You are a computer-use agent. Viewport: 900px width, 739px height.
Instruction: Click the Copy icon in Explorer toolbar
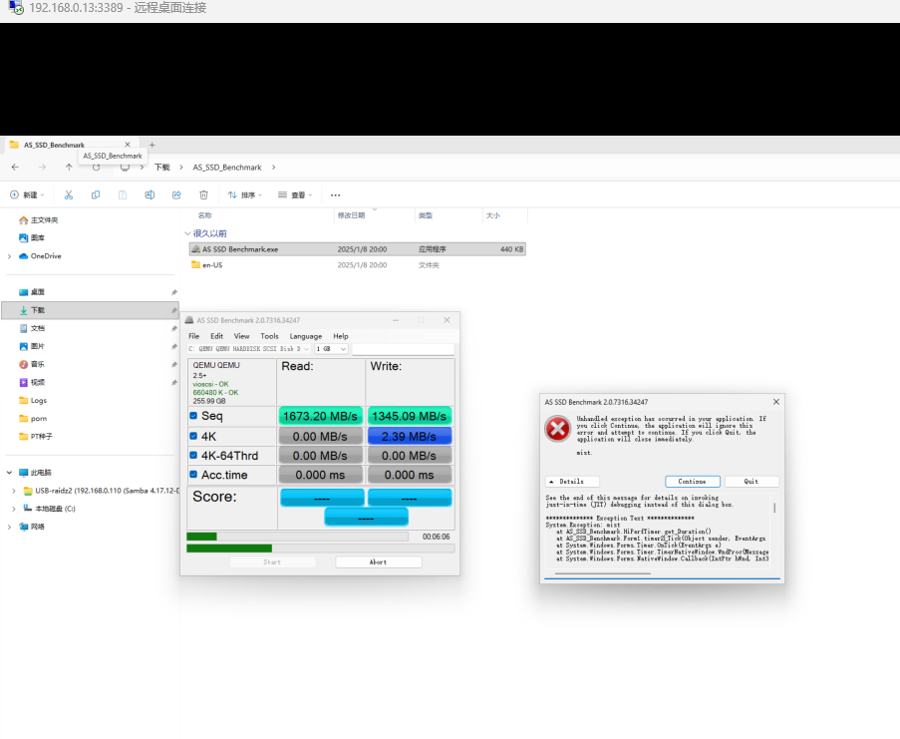tap(96, 195)
